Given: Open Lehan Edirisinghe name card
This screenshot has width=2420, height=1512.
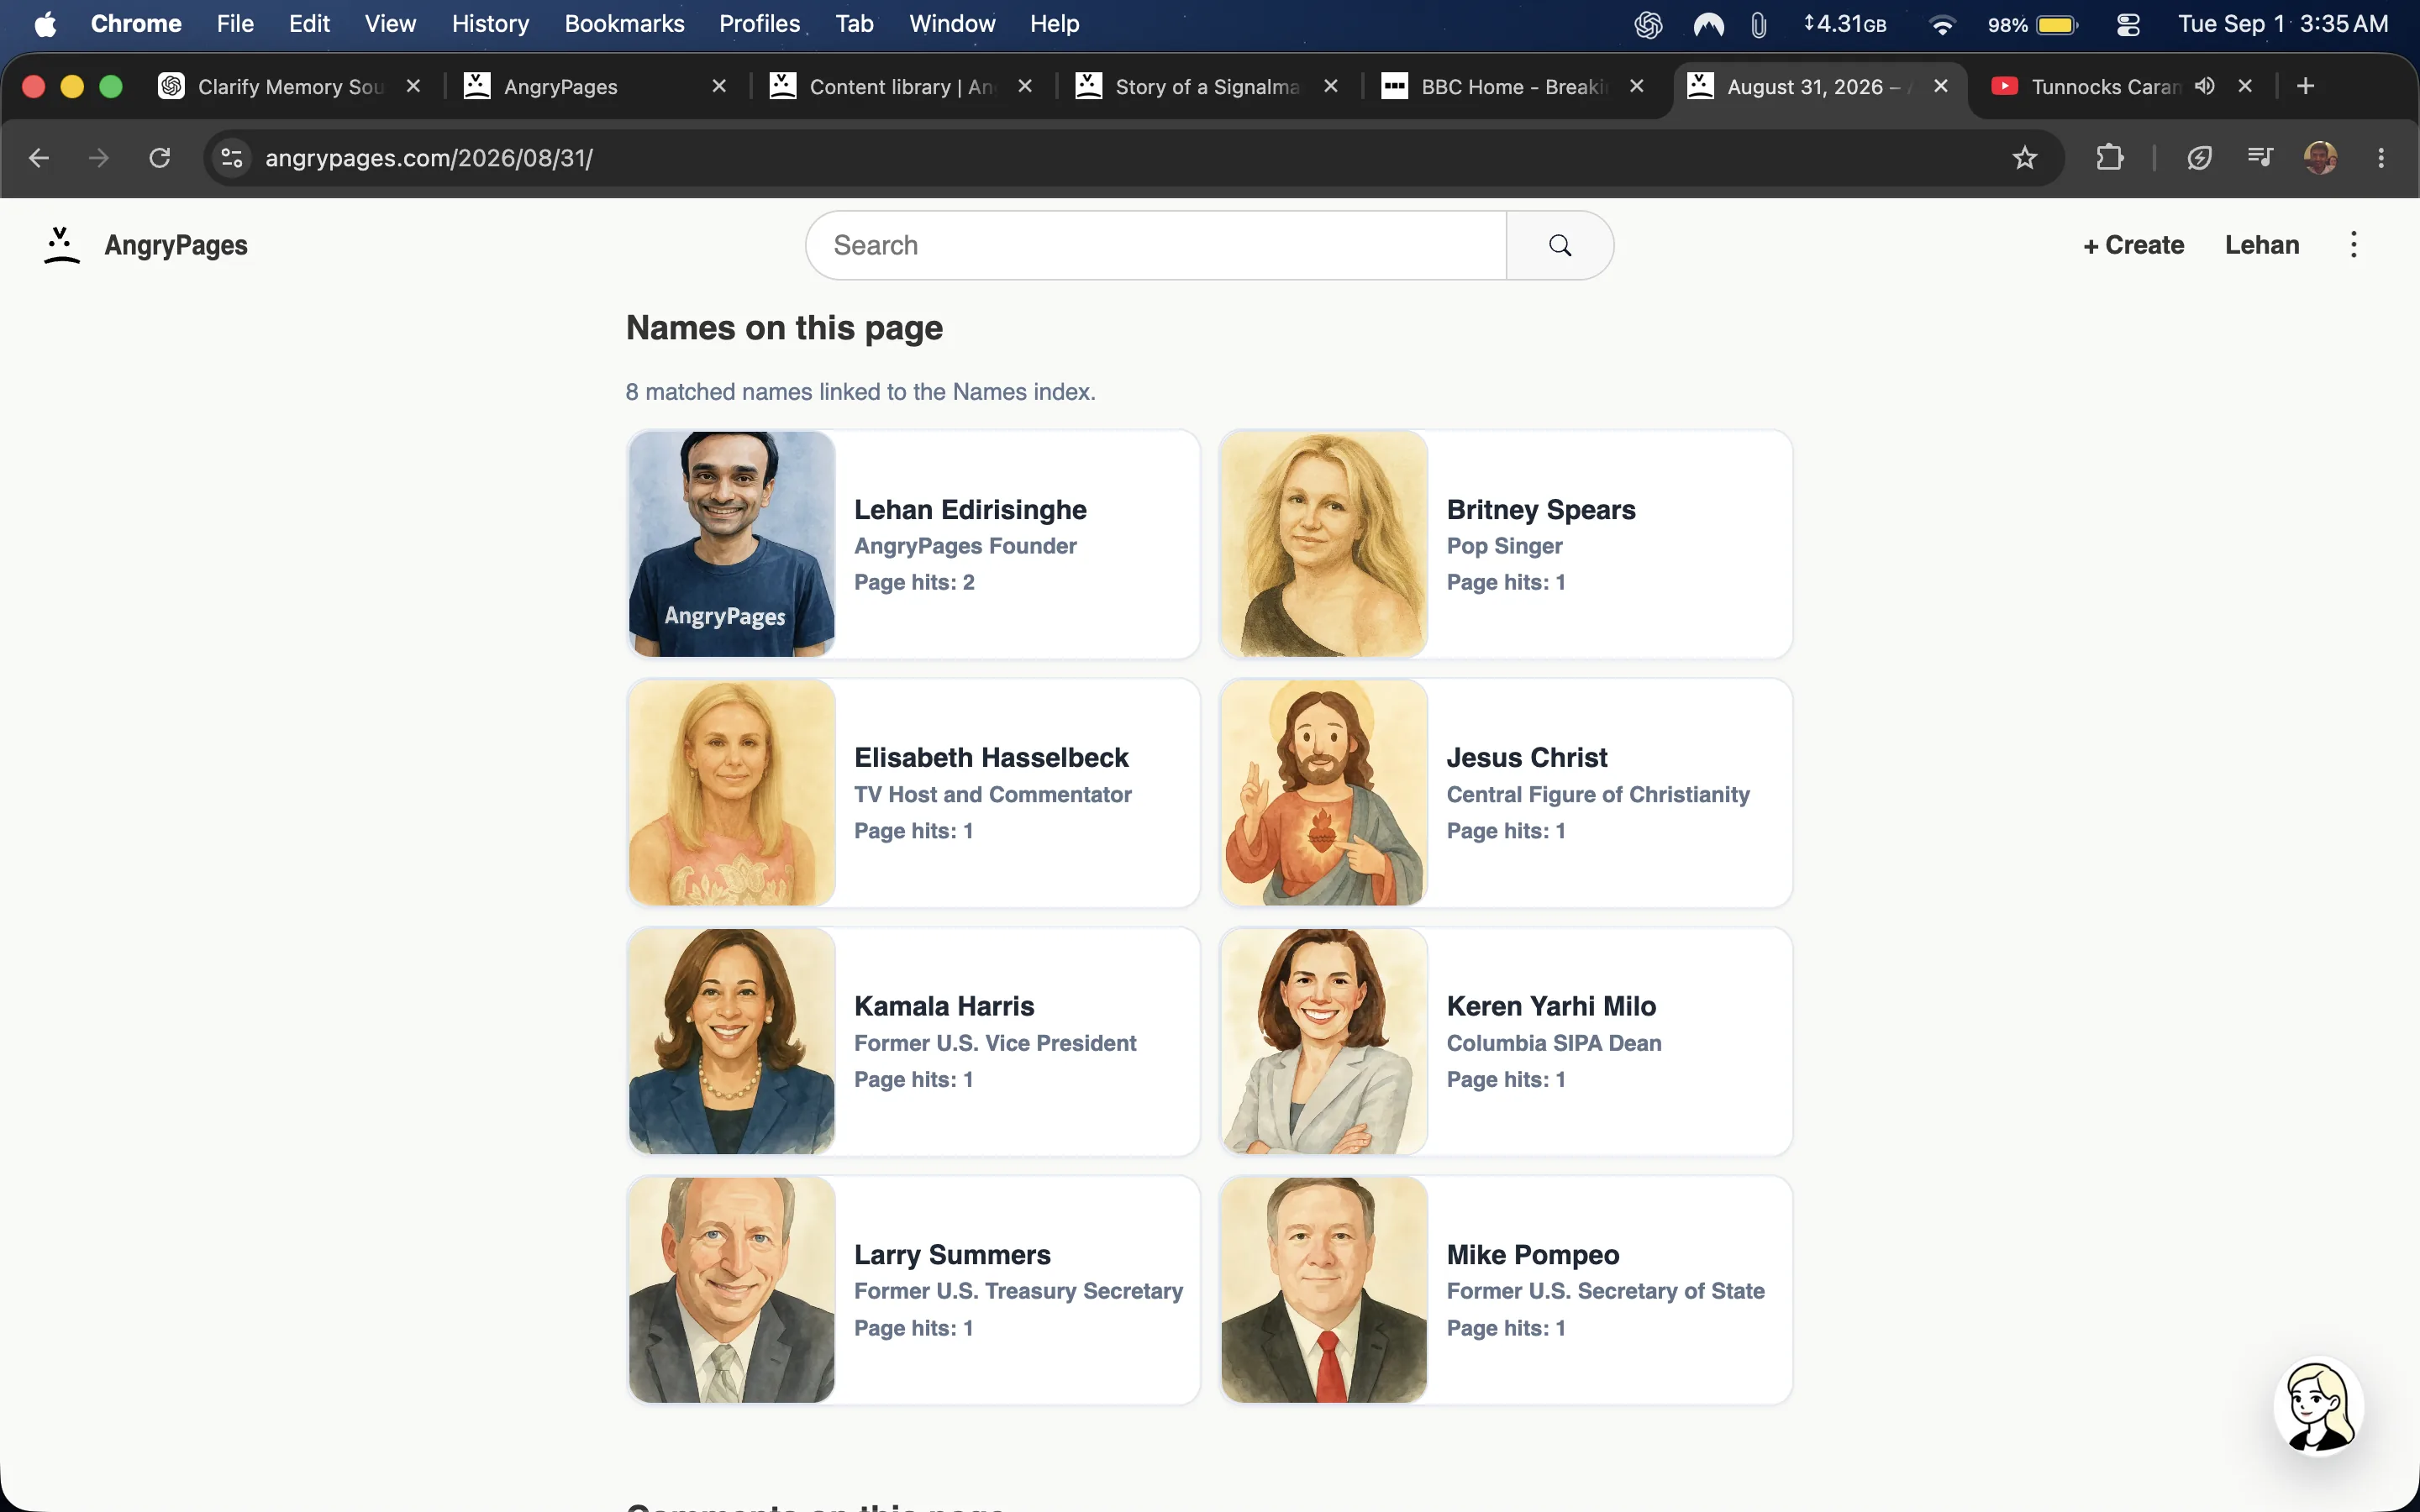Looking at the screenshot, I should [x=913, y=544].
